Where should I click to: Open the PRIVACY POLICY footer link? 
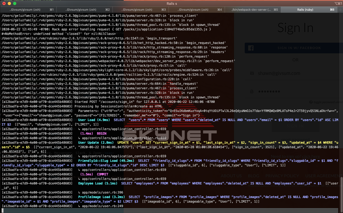pyautogui.click(x=282, y=176)
